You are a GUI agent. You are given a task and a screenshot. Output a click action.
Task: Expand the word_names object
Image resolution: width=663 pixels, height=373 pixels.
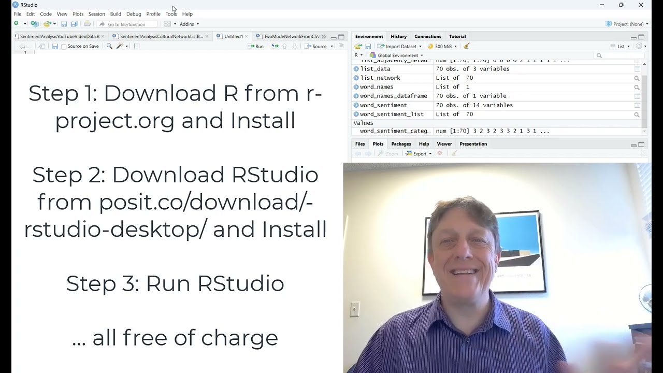[356, 87]
